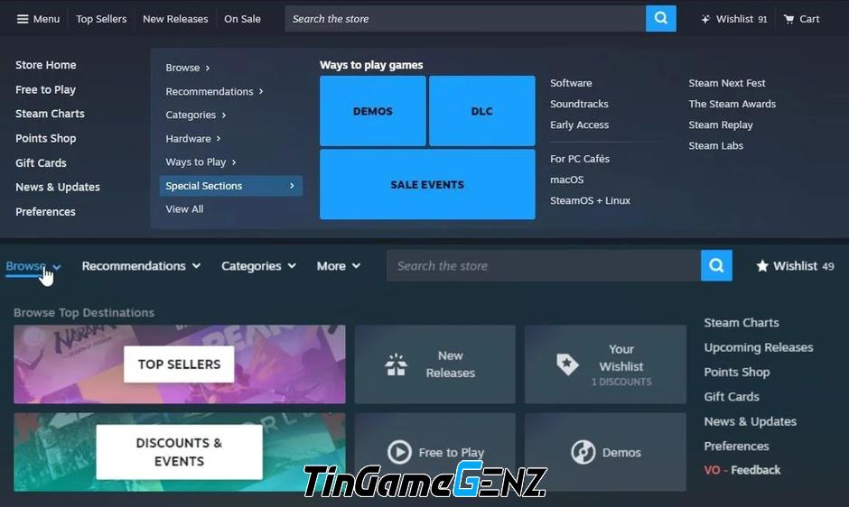Open the Recommendations dropdown in lower nav
Viewport: 849px width, 507px height.
pyautogui.click(x=141, y=265)
